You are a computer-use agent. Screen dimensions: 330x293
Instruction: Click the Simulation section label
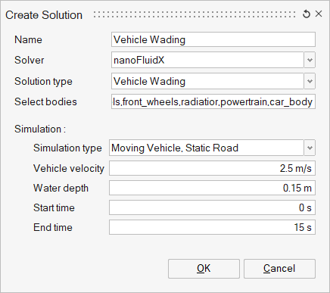(40, 129)
